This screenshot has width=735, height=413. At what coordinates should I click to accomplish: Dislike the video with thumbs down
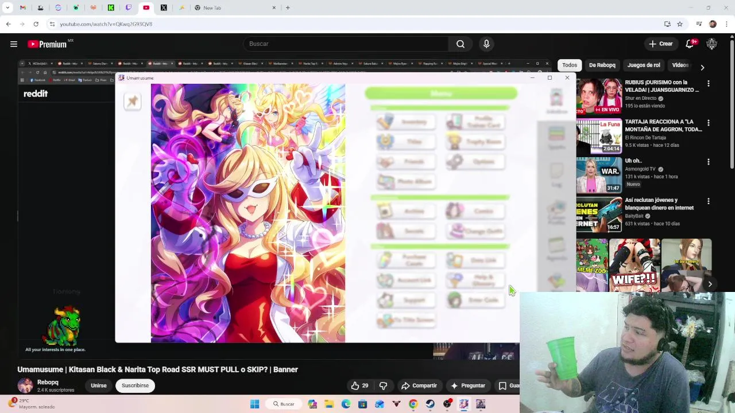(383, 385)
